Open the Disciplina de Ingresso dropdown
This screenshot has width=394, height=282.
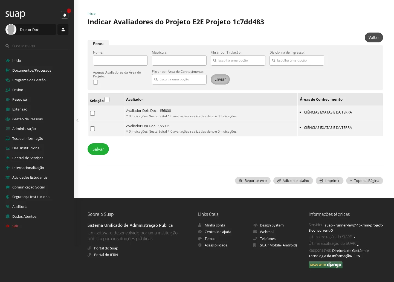(297, 60)
